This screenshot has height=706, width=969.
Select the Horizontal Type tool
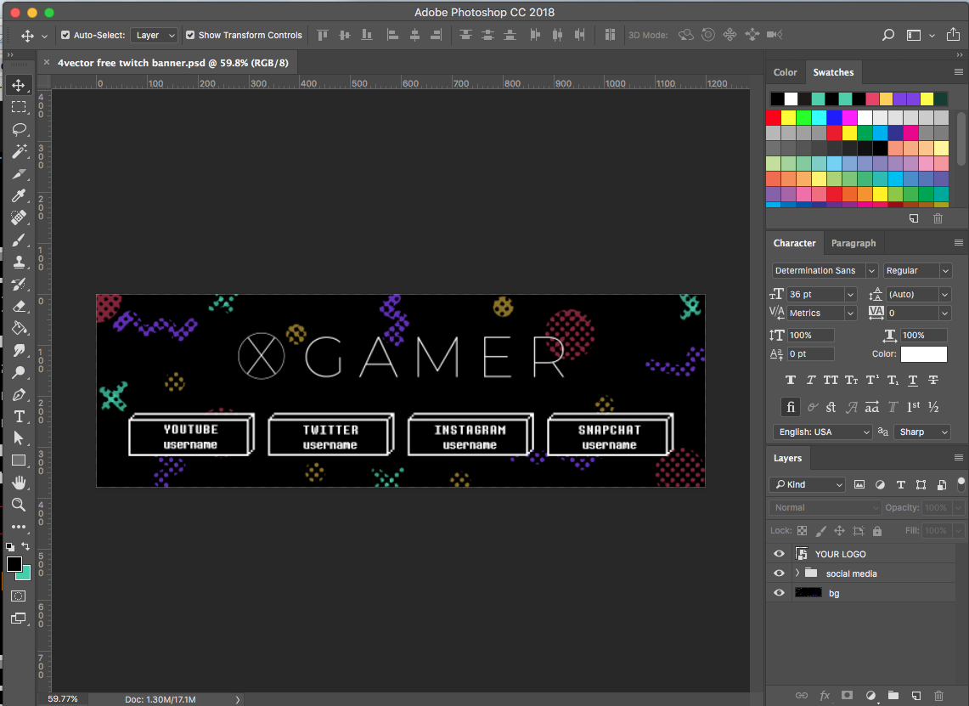[19, 417]
